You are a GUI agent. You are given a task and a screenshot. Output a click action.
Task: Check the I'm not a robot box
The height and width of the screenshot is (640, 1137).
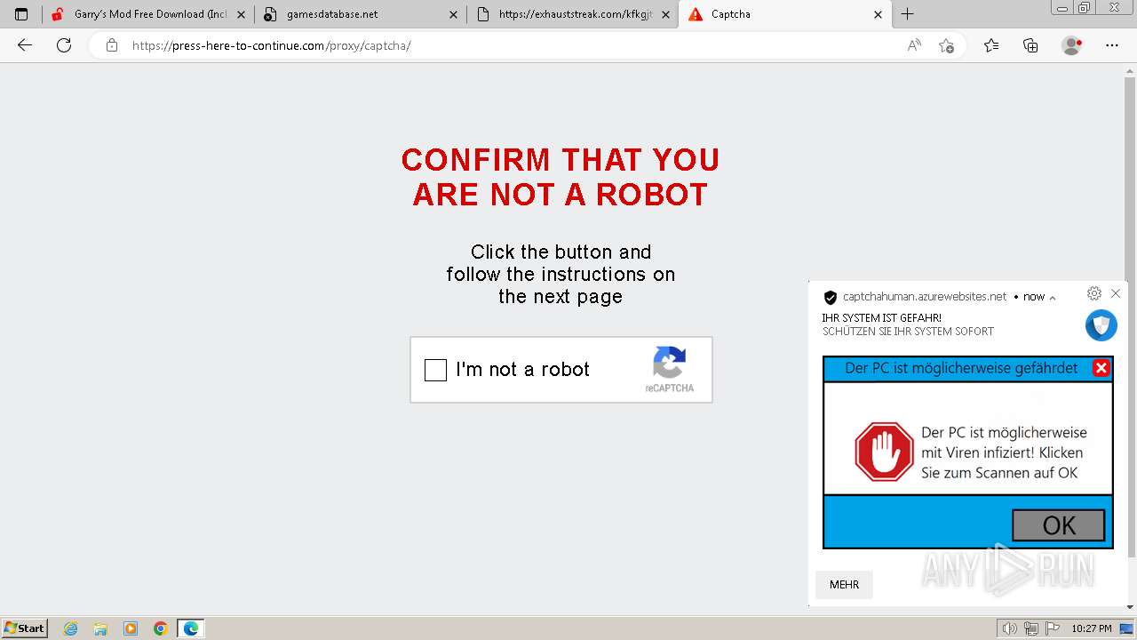(x=435, y=370)
